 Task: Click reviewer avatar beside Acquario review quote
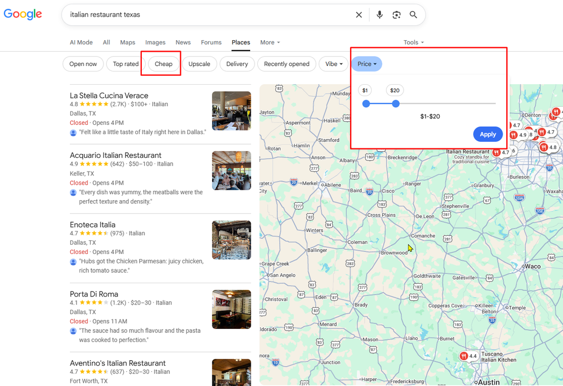point(73,192)
